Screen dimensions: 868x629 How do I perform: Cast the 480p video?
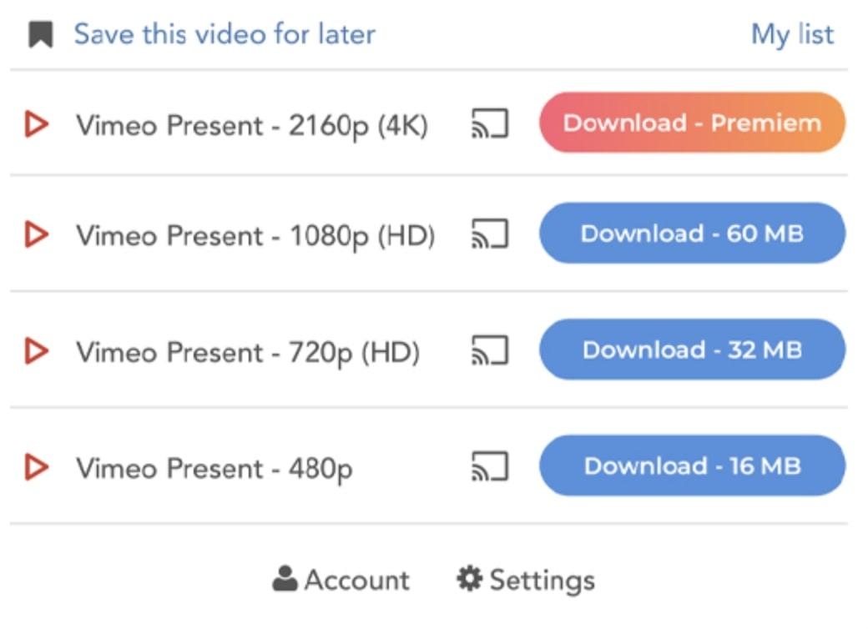[x=490, y=465]
